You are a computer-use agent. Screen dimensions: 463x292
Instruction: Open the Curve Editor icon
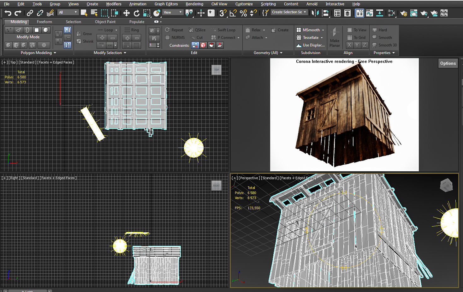(x=370, y=13)
